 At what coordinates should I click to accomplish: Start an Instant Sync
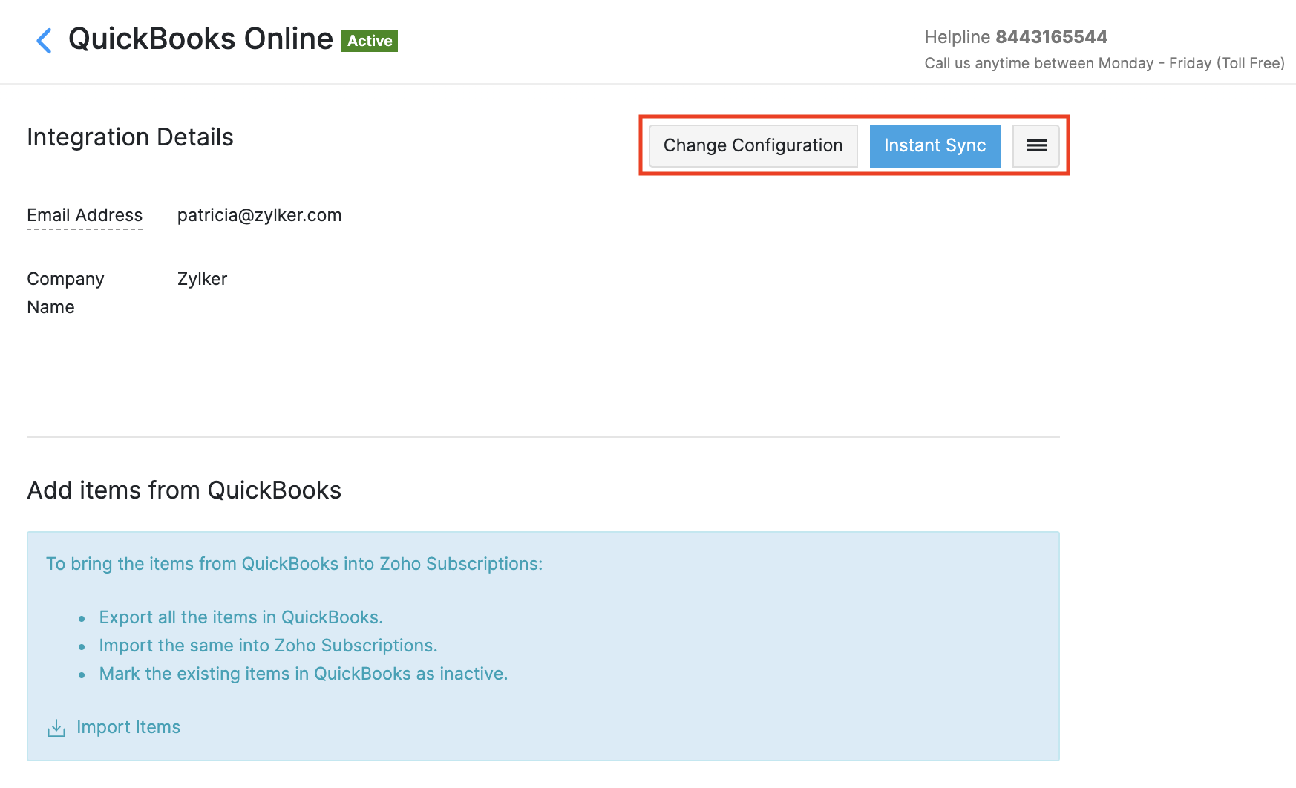(935, 146)
